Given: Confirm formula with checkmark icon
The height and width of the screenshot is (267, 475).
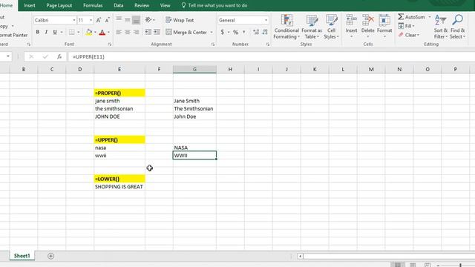Looking at the screenshot, I should pos(45,56).
